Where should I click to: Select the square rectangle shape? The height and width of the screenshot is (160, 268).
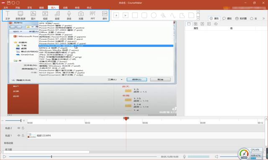135,15
